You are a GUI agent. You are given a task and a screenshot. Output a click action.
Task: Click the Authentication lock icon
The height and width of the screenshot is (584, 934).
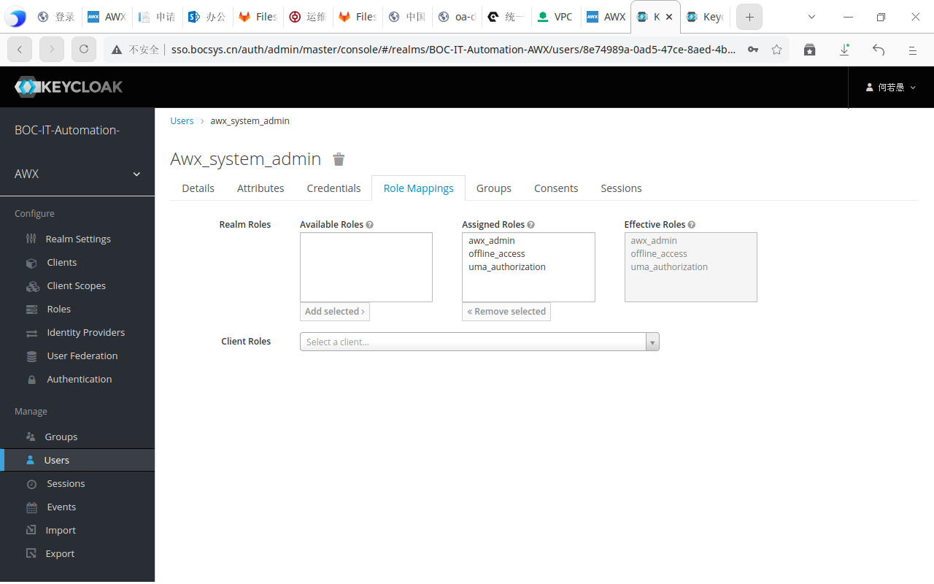(x=31, y=380)
